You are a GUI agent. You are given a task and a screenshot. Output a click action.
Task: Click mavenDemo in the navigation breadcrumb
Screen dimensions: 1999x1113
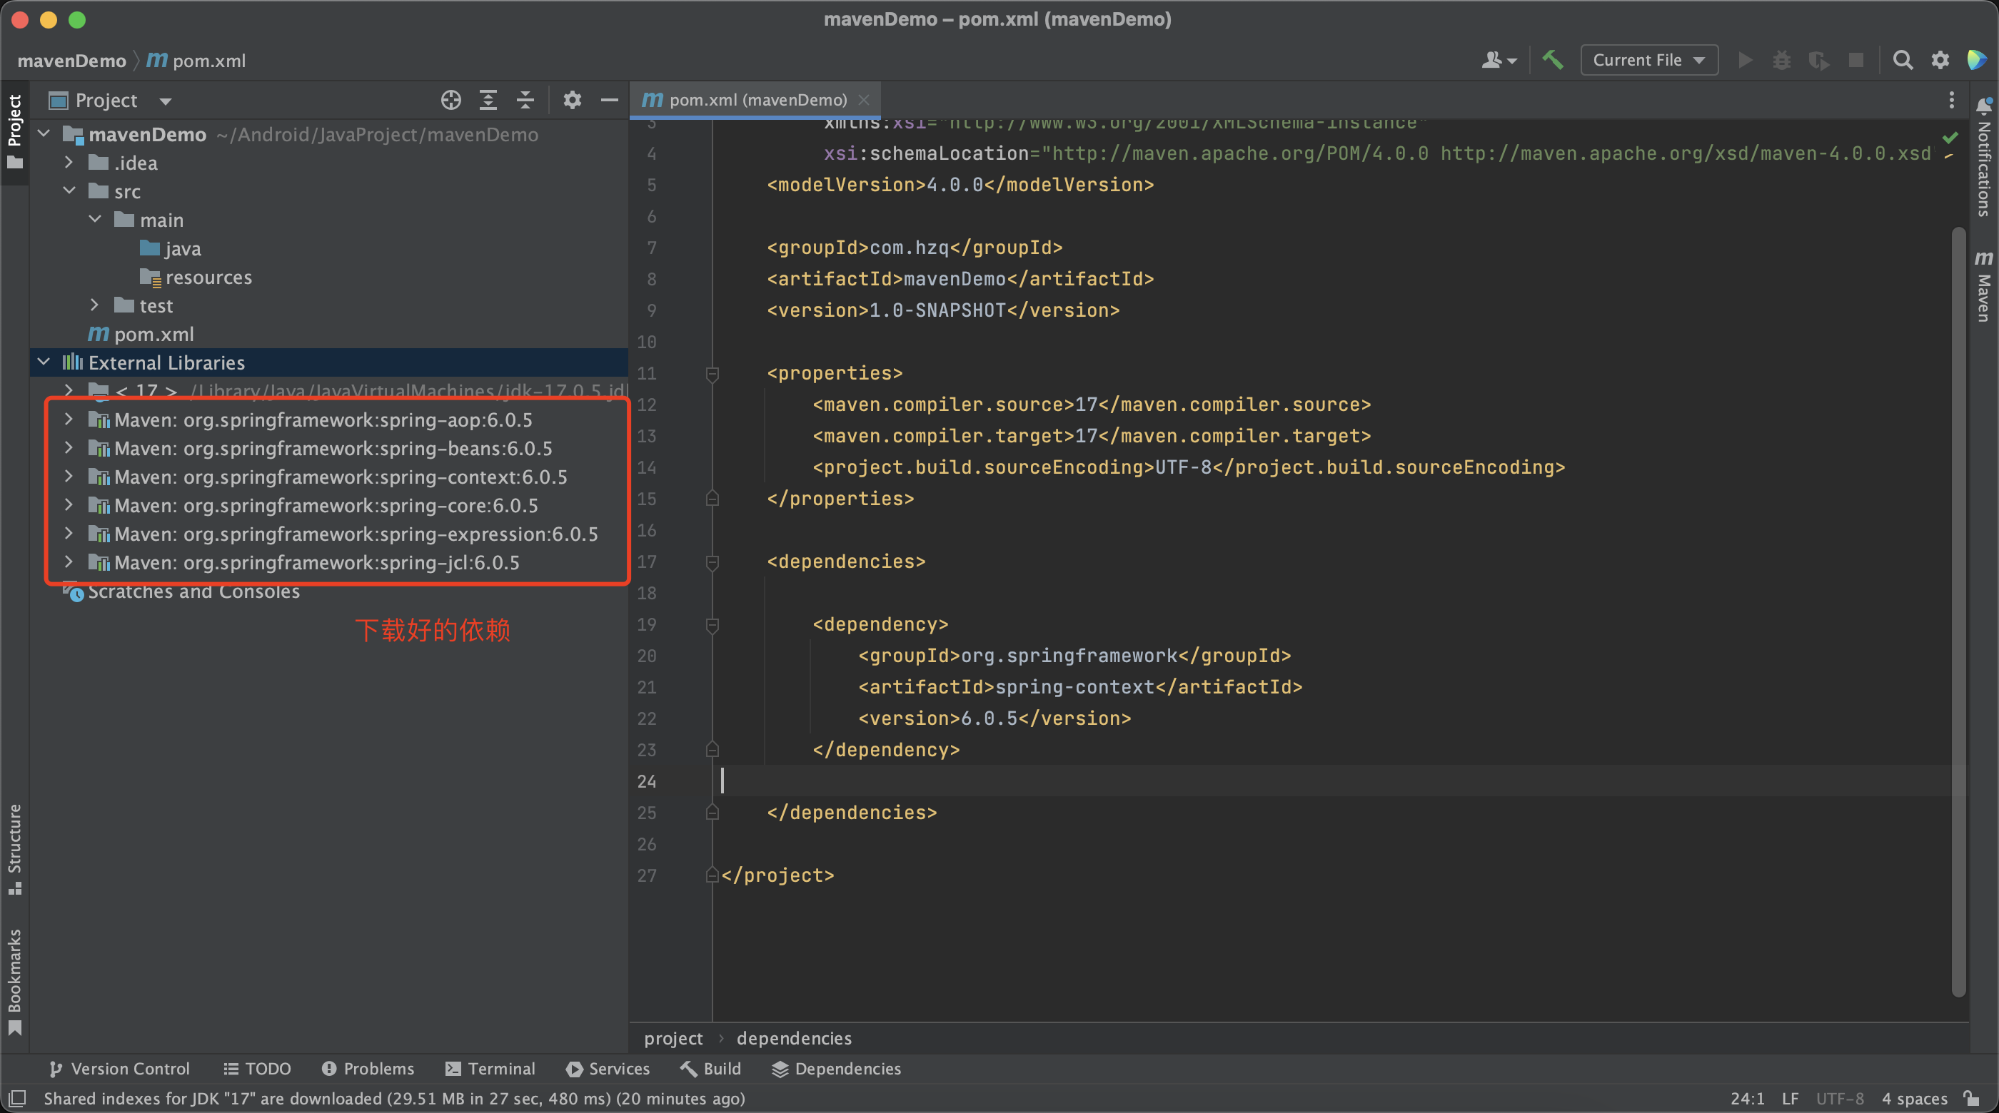click(x=71, y=61)
